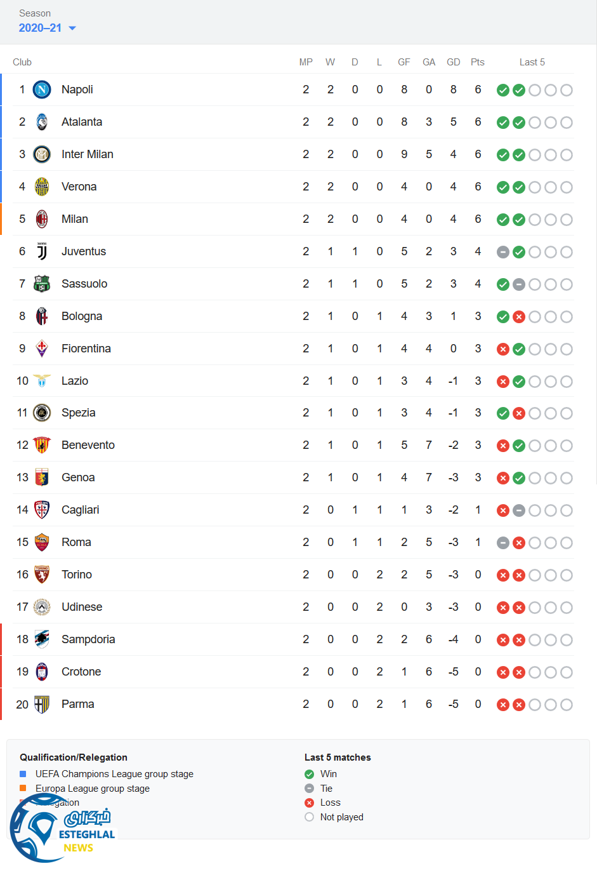The height and width of the screenshot is (880, 597).
Task: Click the Pts column header
Action: click(478, 62)
